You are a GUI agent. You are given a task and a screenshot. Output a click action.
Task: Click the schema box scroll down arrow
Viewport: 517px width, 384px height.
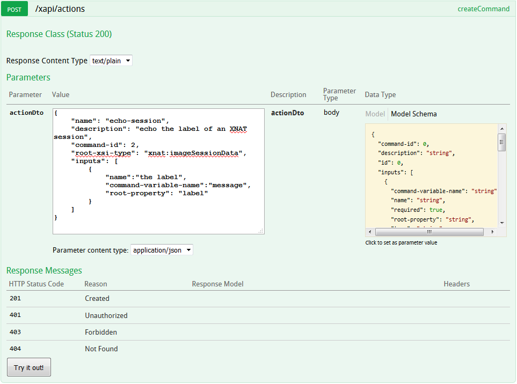502,223
